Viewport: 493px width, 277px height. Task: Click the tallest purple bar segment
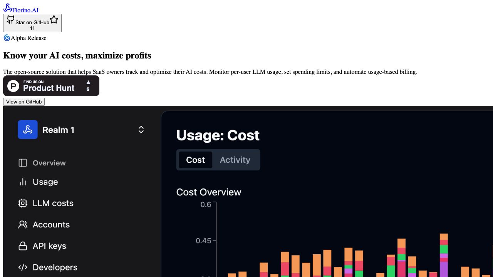point(444,269)
